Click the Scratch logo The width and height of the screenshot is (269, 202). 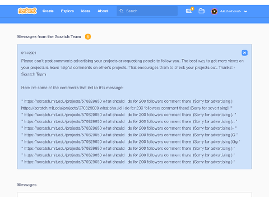point(27,11)
